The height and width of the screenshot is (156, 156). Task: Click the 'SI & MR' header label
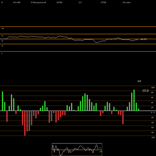(17, 2)
